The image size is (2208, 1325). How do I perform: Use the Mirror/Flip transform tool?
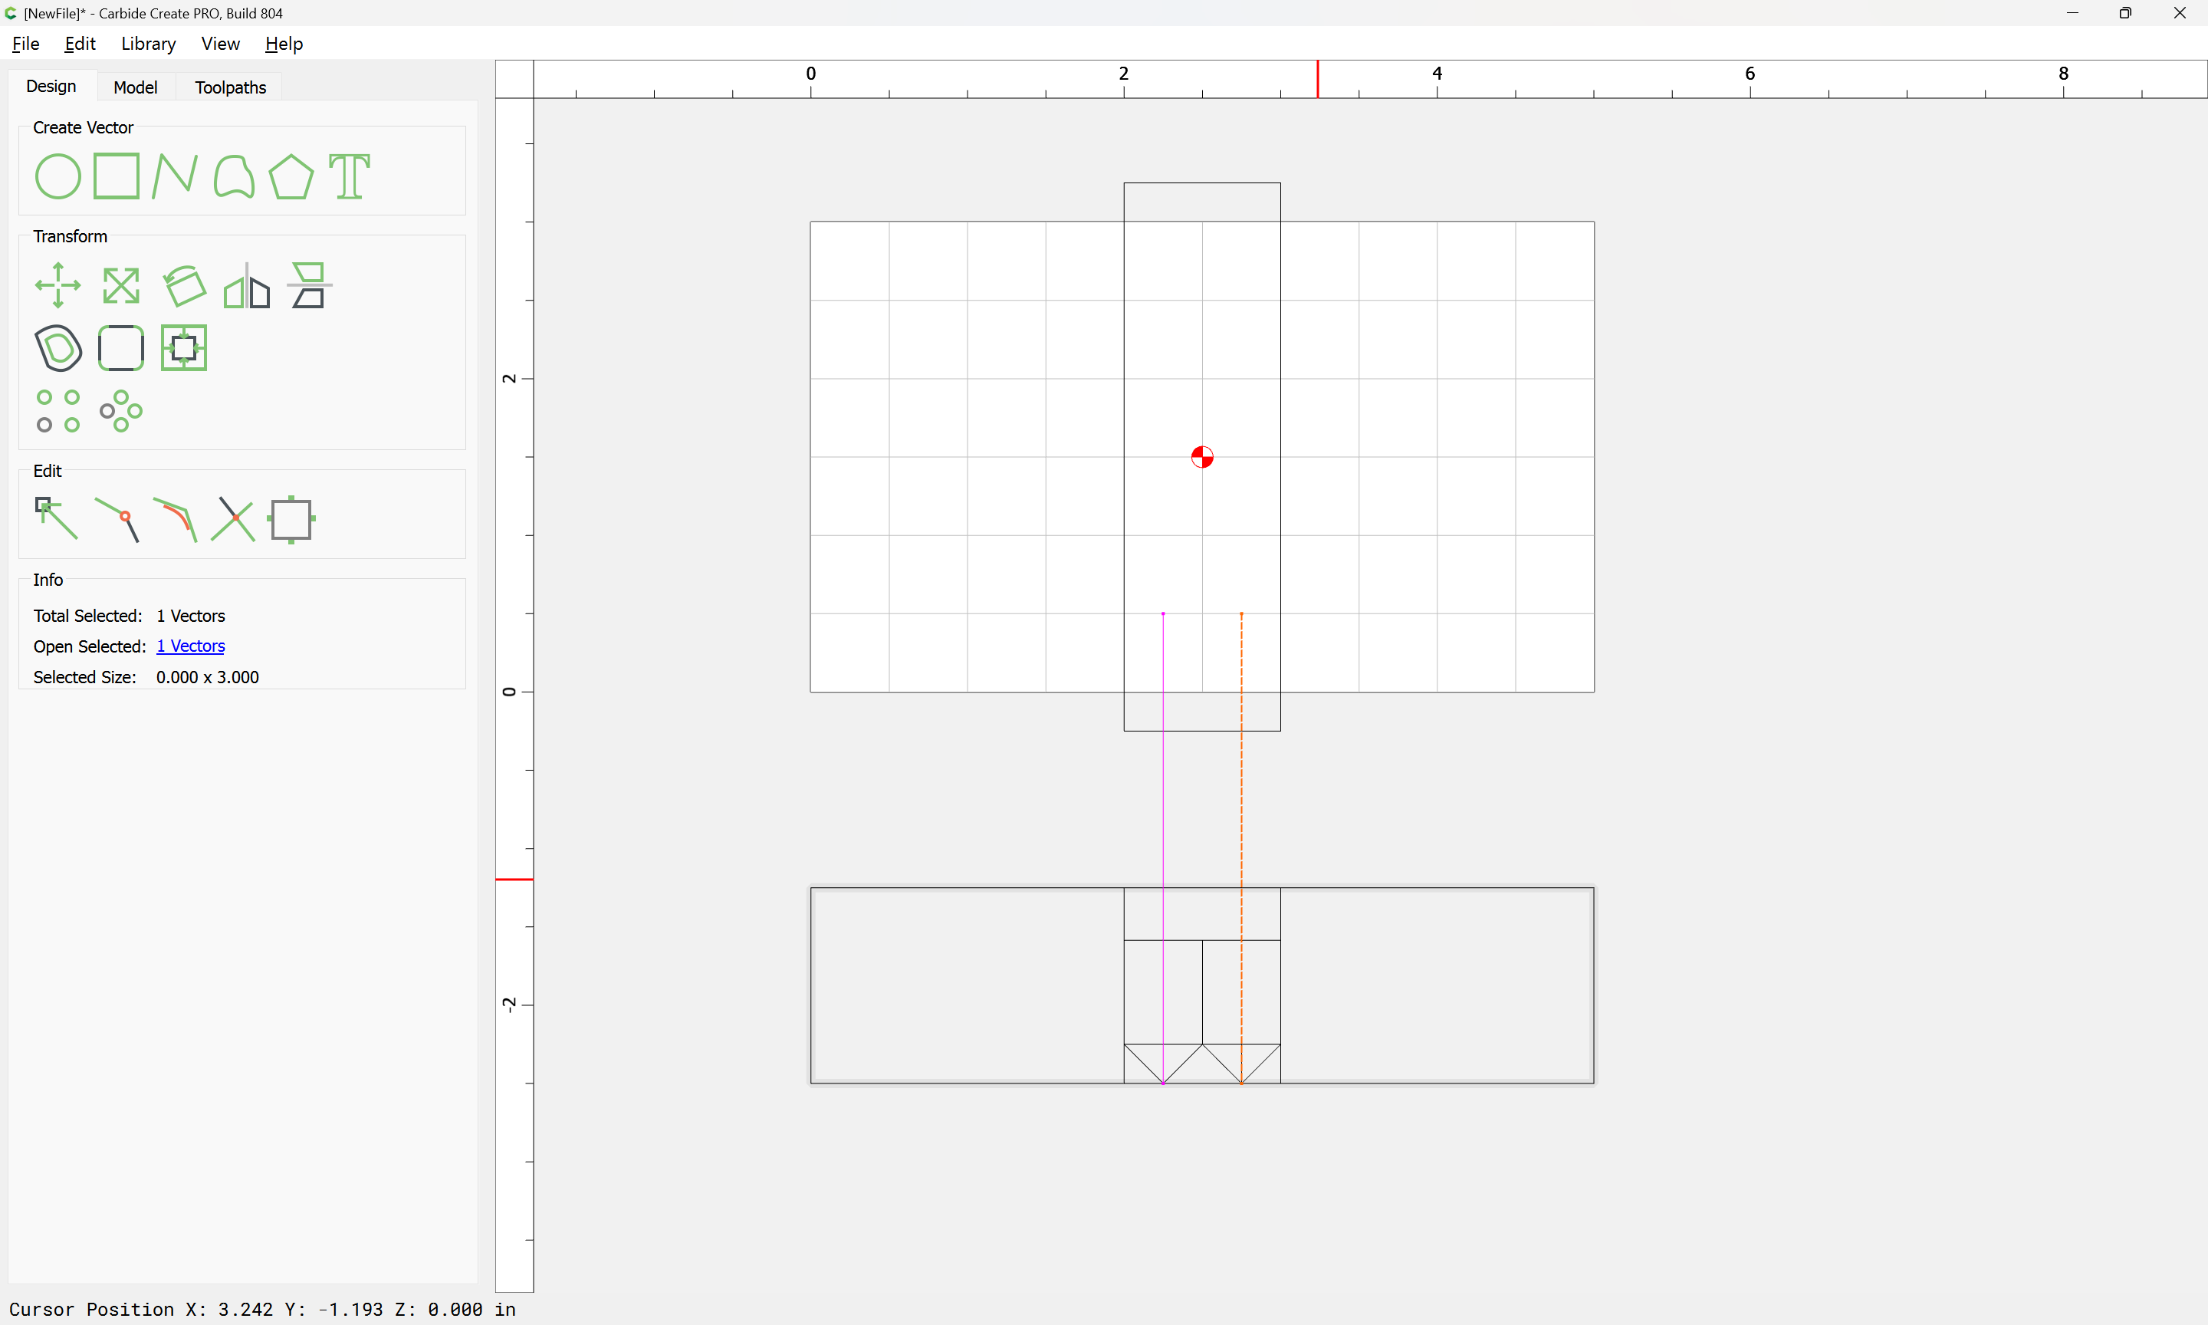click(246, 286)
